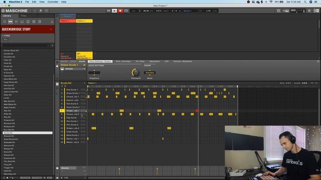Click the Restart transport button
Image resolution: width=321 pixels, height=180 pixels.
108,11
